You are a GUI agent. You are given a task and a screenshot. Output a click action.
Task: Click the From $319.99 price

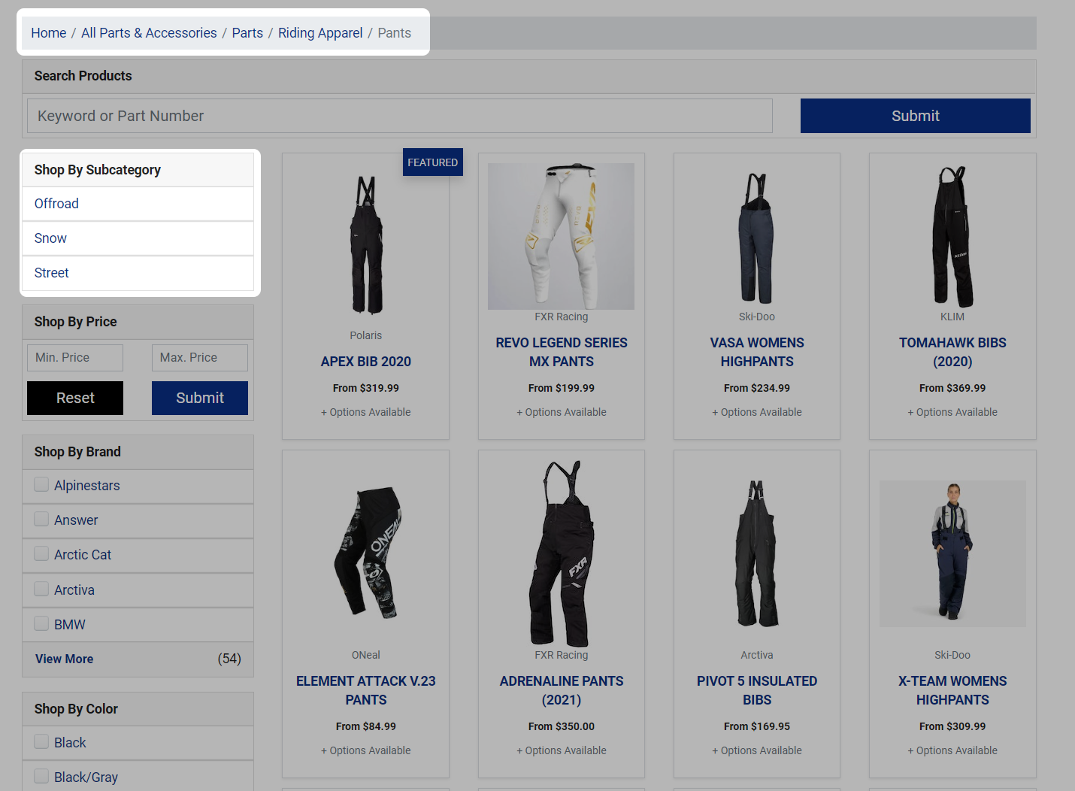[366, 388]
